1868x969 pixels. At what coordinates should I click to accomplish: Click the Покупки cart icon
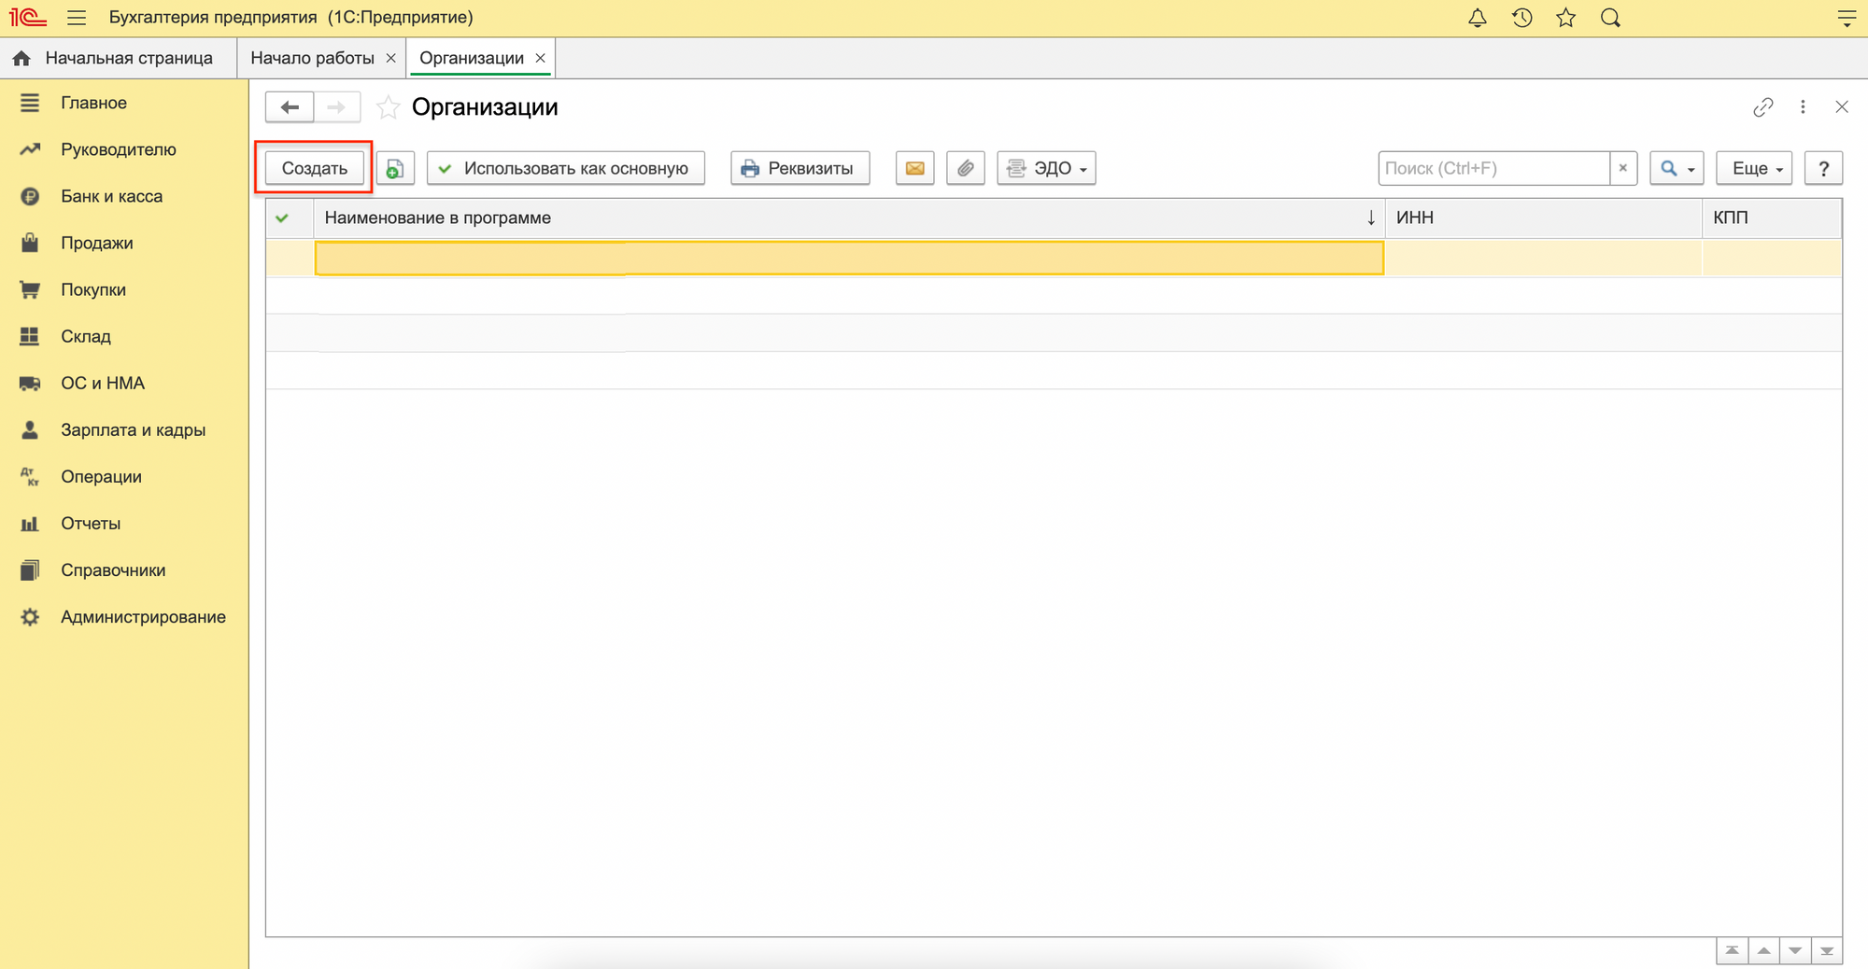coord(30,289)
